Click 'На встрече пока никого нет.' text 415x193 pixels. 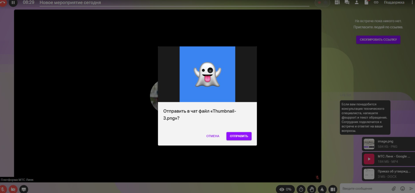click(x=378, y=21)
